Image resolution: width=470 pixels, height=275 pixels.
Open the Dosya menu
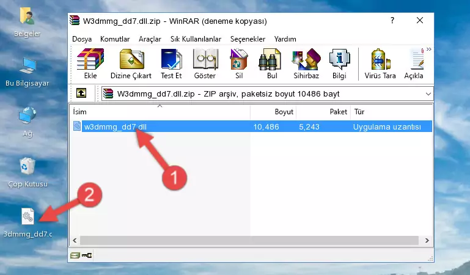82,39
